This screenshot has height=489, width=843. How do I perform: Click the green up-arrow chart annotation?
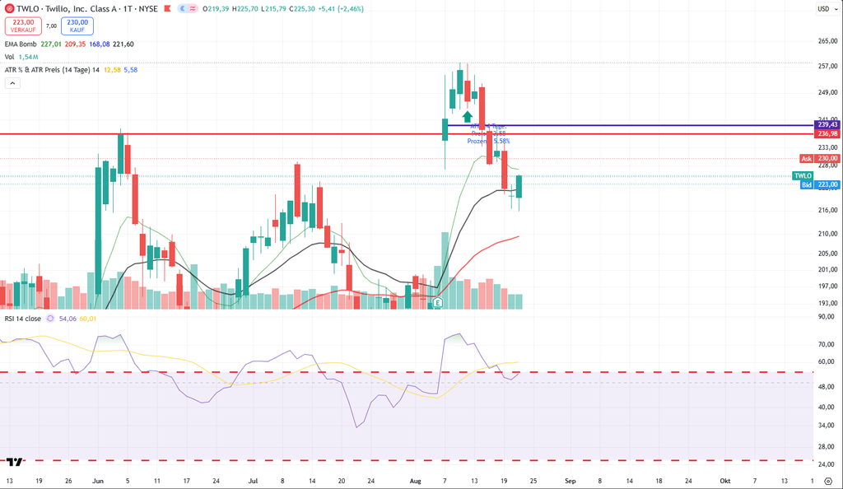coord(468,116)
